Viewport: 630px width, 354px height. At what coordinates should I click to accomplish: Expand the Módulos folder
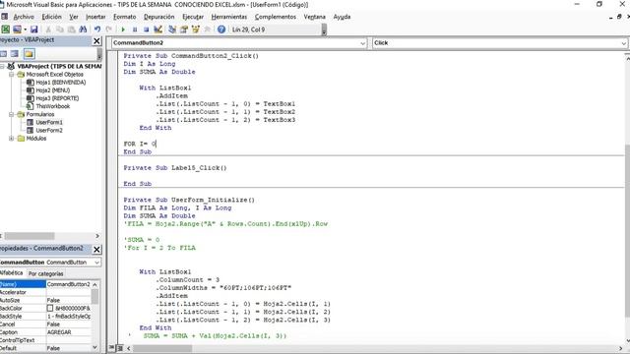(12, 139)
